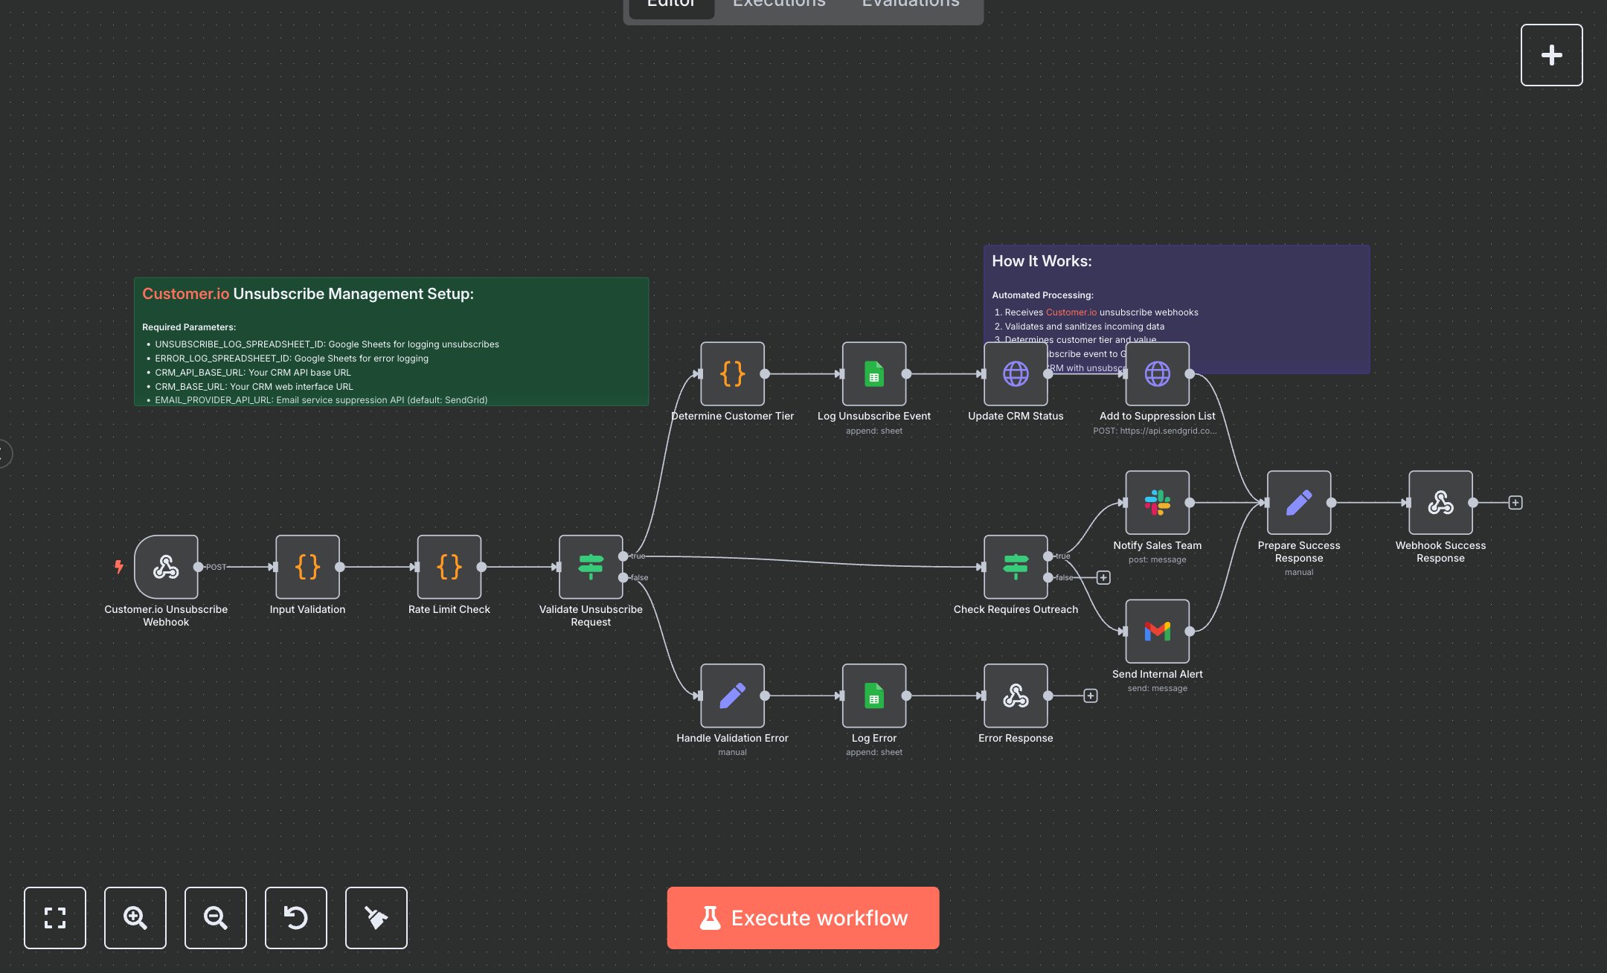Viewport: 1607px width, 973px height.
Task: Select the Determine Customer Tier code node
Action: coord(732,374)
